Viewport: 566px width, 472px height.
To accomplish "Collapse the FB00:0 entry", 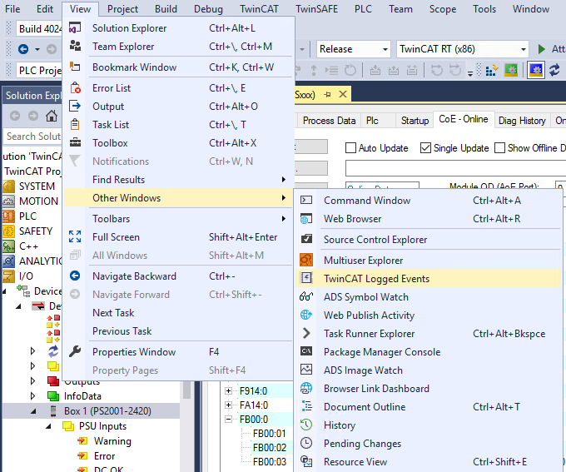I will 228,419.
